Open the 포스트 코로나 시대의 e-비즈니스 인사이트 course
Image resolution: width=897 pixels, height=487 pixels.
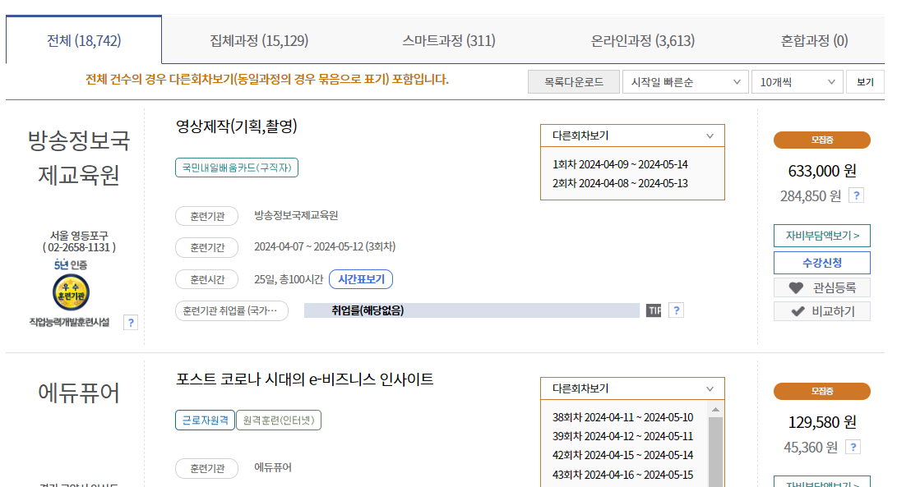[304, 379]
